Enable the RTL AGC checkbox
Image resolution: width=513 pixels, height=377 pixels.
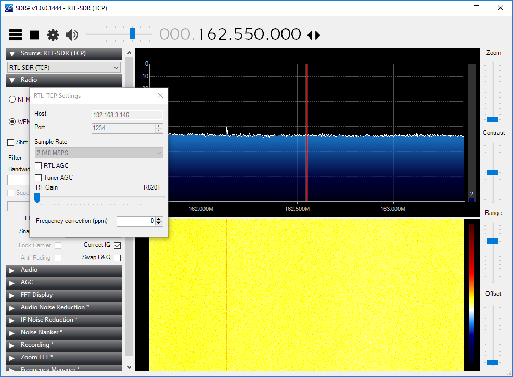(39, 166)
